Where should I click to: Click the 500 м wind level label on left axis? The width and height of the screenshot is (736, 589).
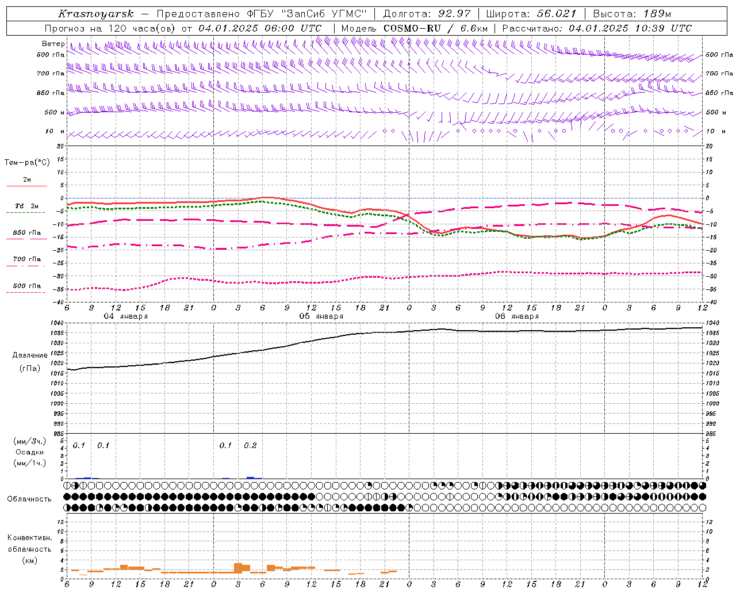[x=55, y=112]
